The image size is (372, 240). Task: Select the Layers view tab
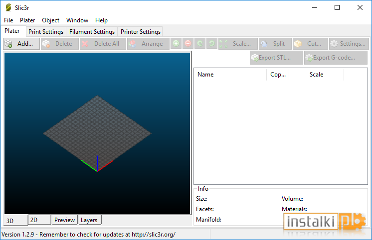click(x=89, y=220)
